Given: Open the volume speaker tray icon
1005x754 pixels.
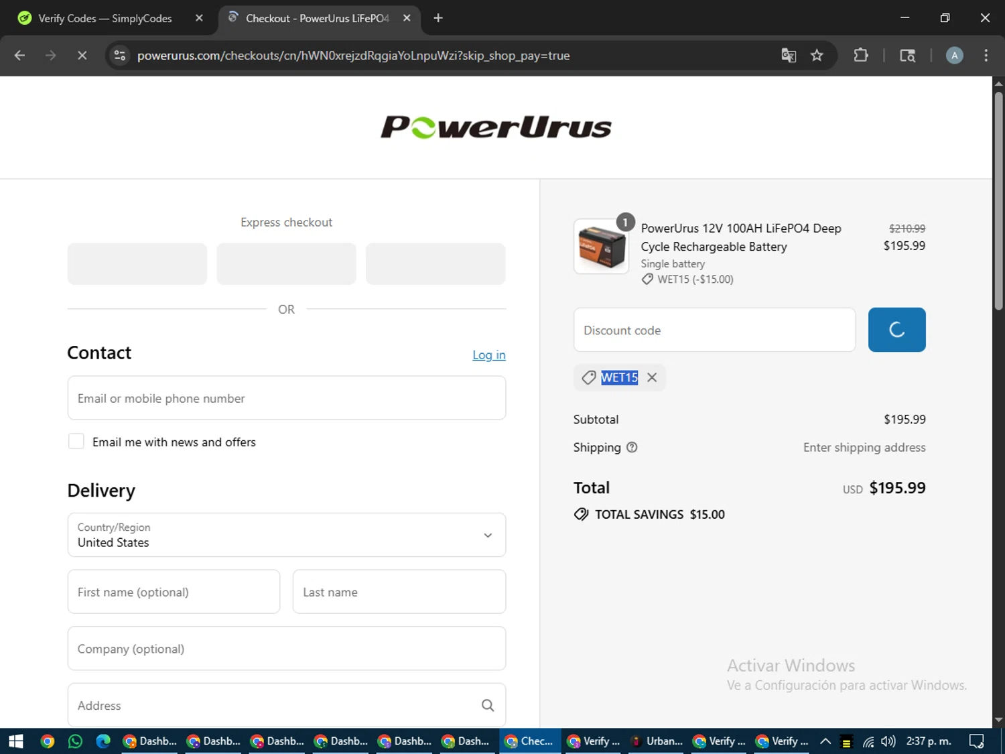Looking at the screenshot, I should [x=888, y=741].
